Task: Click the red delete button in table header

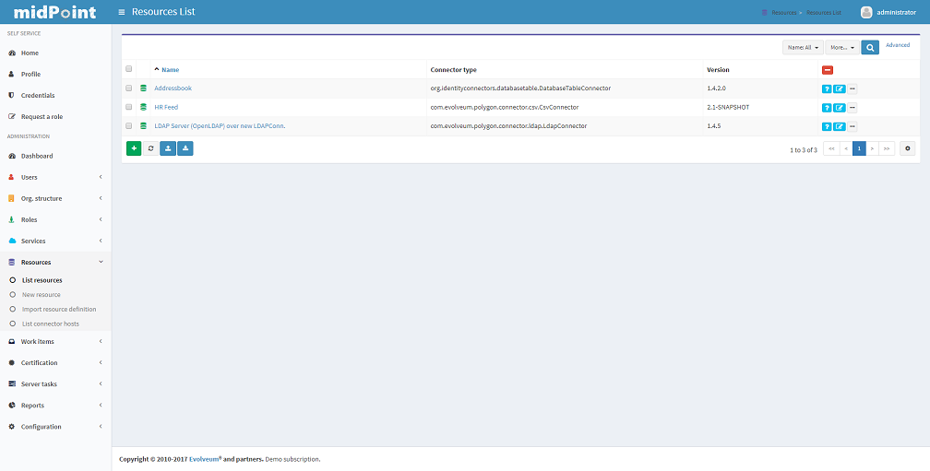Action: (828, 70)
